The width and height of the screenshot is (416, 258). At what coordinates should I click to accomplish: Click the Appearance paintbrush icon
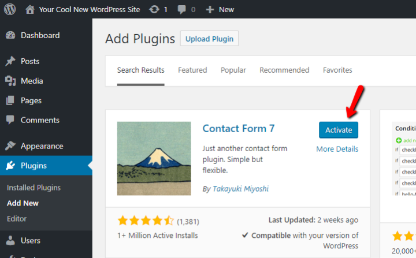(10, 146)
